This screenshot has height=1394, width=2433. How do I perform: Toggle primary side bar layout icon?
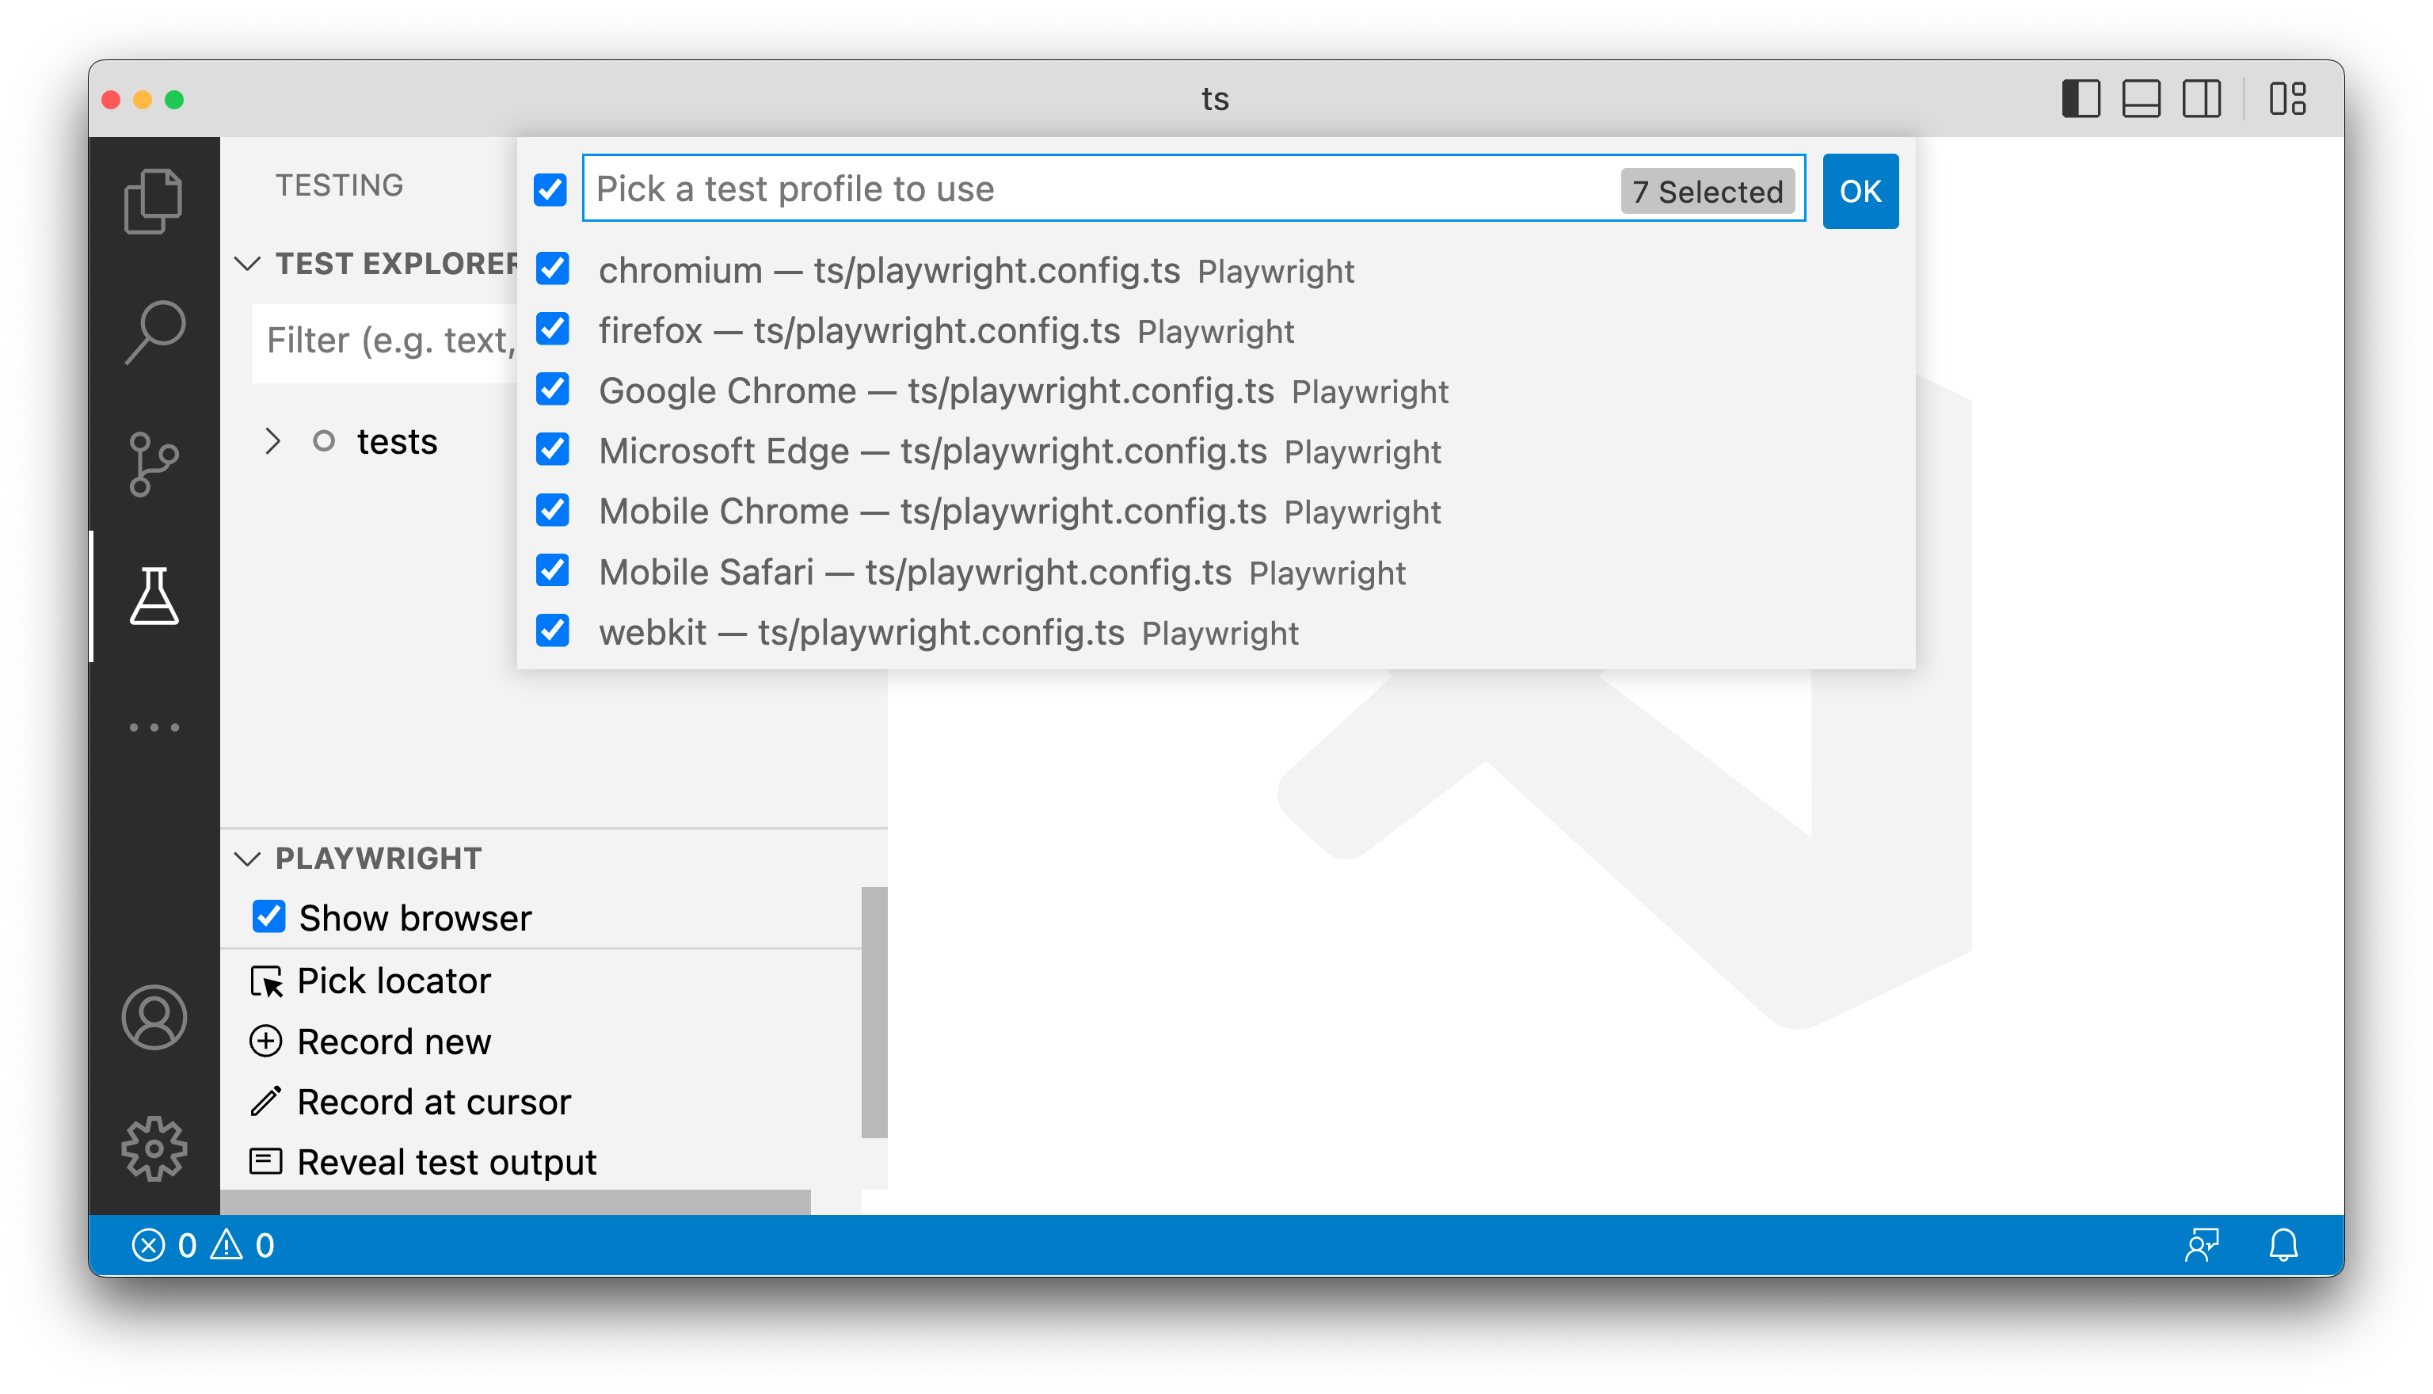click(x=2080, y=99)
